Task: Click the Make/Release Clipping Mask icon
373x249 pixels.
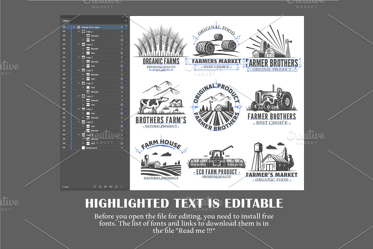Action: (x=105, y=187)
